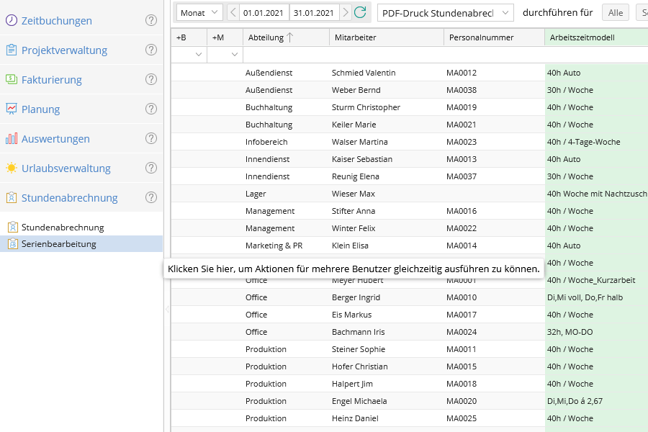The height and width of the screenshot is (432, 648).
Task: Expand the PDF-Druck Stundenabrechnung action dropdown
Action: pyautogui.click(x=445, y=12)
